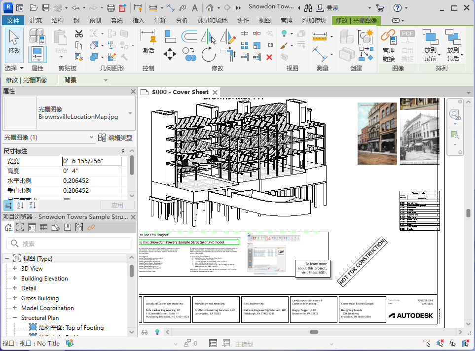Open the File (文件) menu tab
Image resolution: width=475 pixels, height=351 pixels.
[13, 20]
